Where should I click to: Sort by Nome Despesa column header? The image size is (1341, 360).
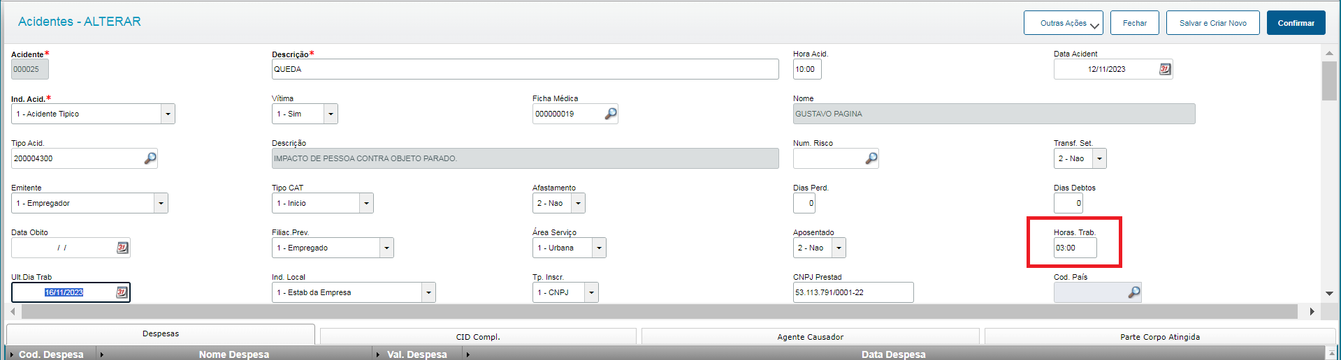coord(234,354)
